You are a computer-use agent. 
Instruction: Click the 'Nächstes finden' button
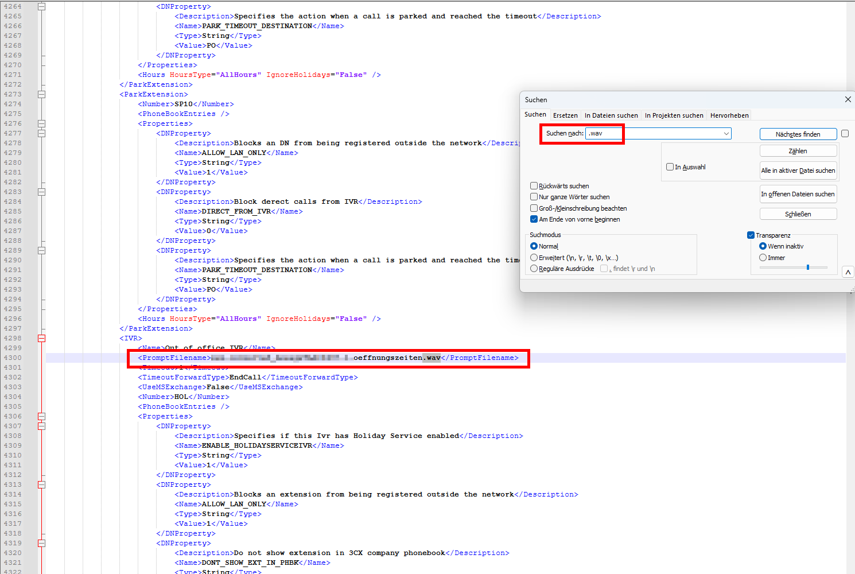(x=798, y=134)
